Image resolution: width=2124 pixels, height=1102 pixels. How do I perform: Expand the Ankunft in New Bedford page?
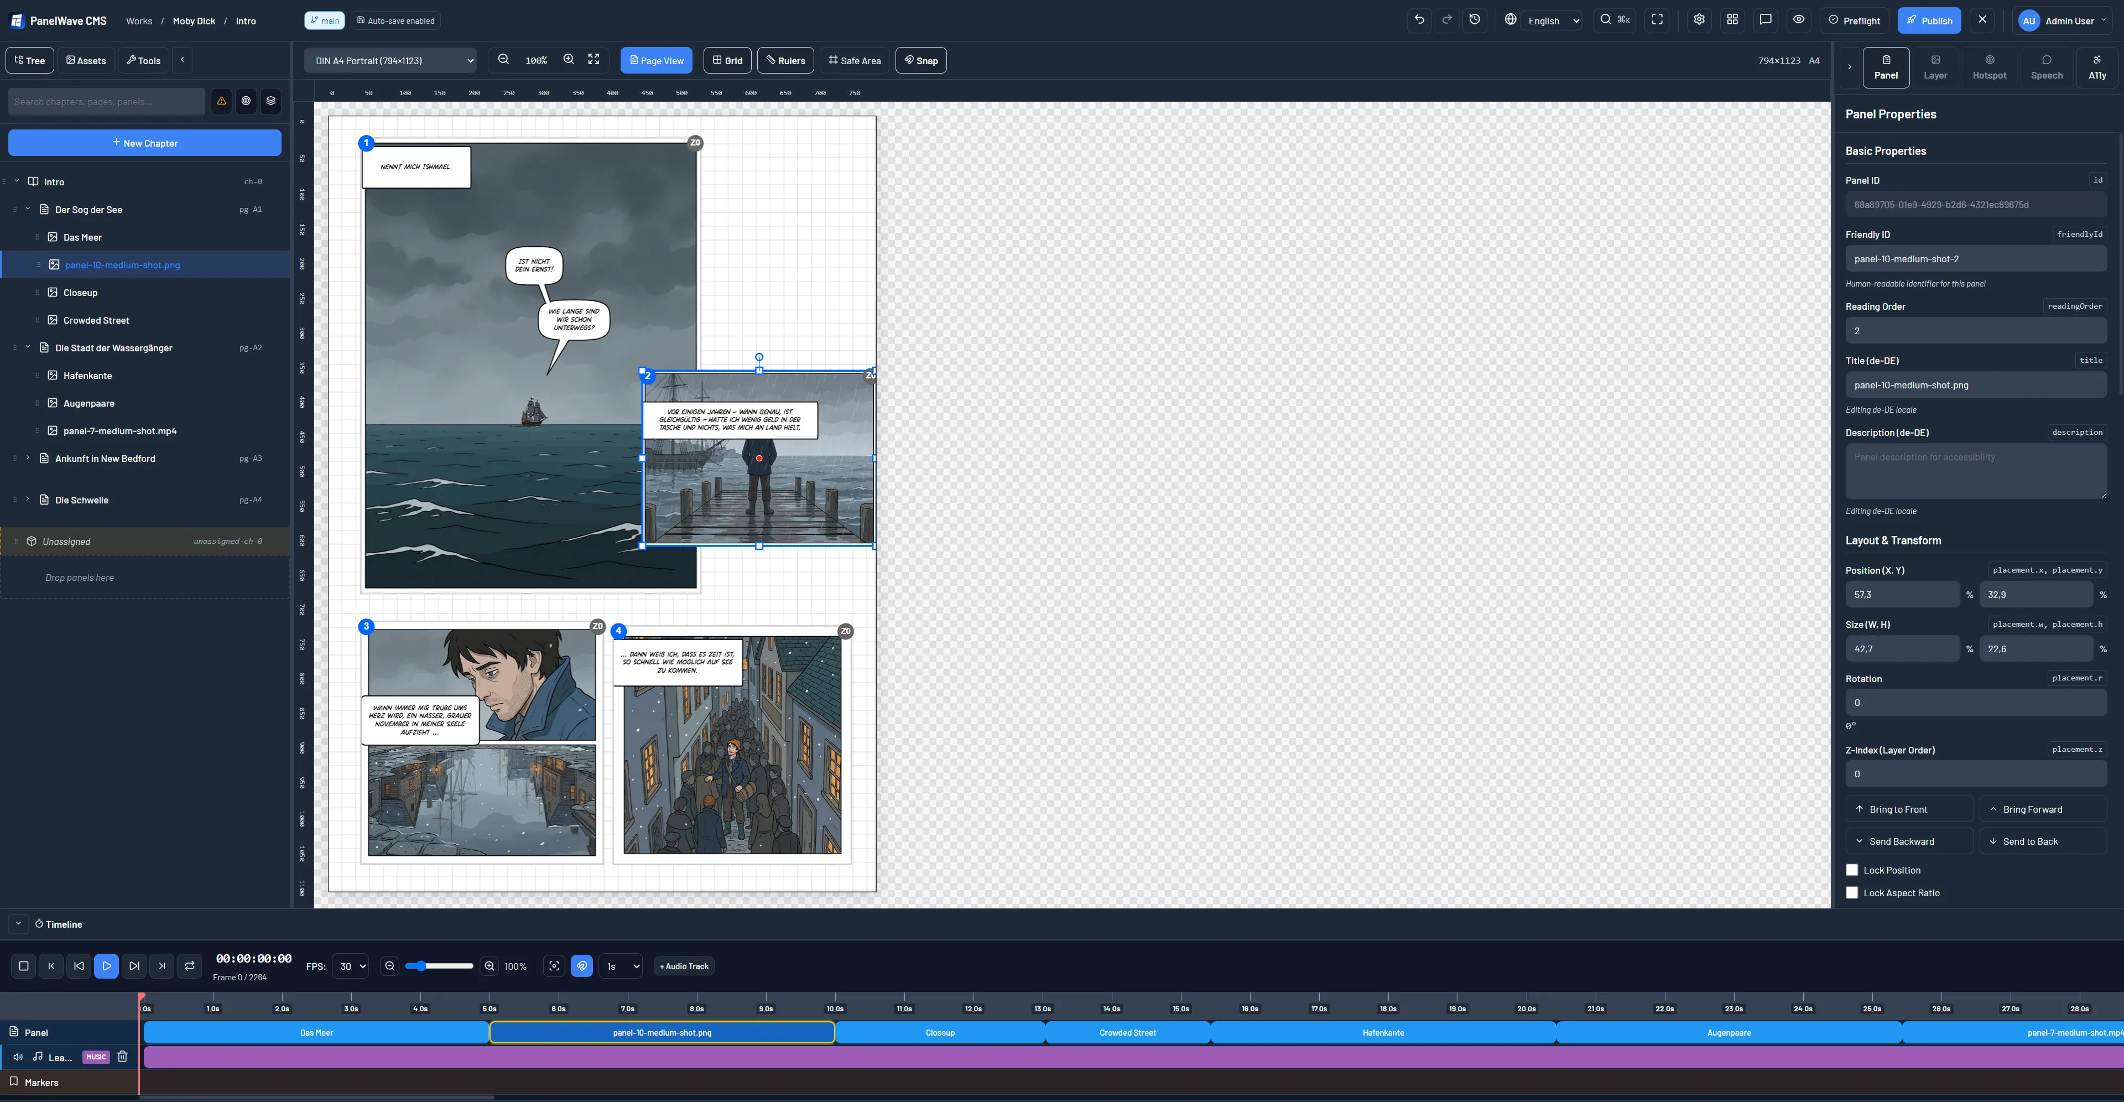pos(28,458)
